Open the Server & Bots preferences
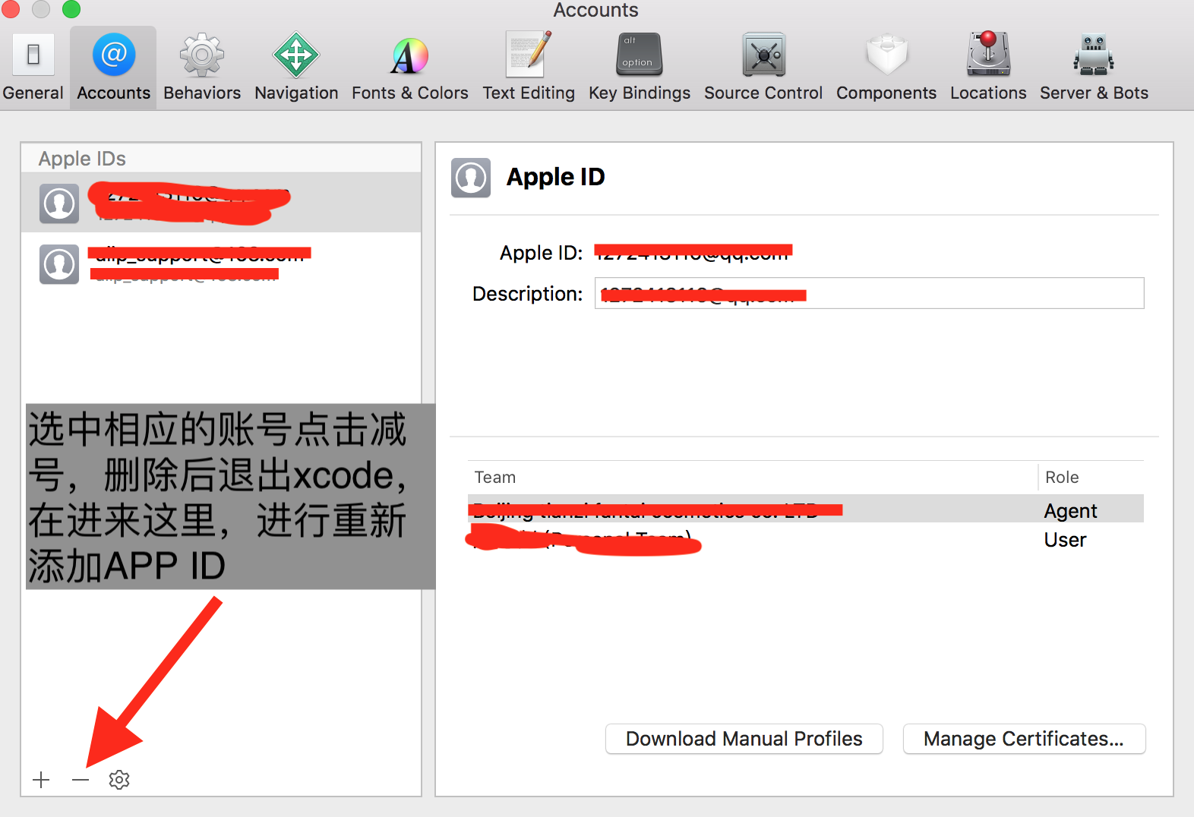The height and width of the screenshot is (817, 1194). tap(1094, 68)
